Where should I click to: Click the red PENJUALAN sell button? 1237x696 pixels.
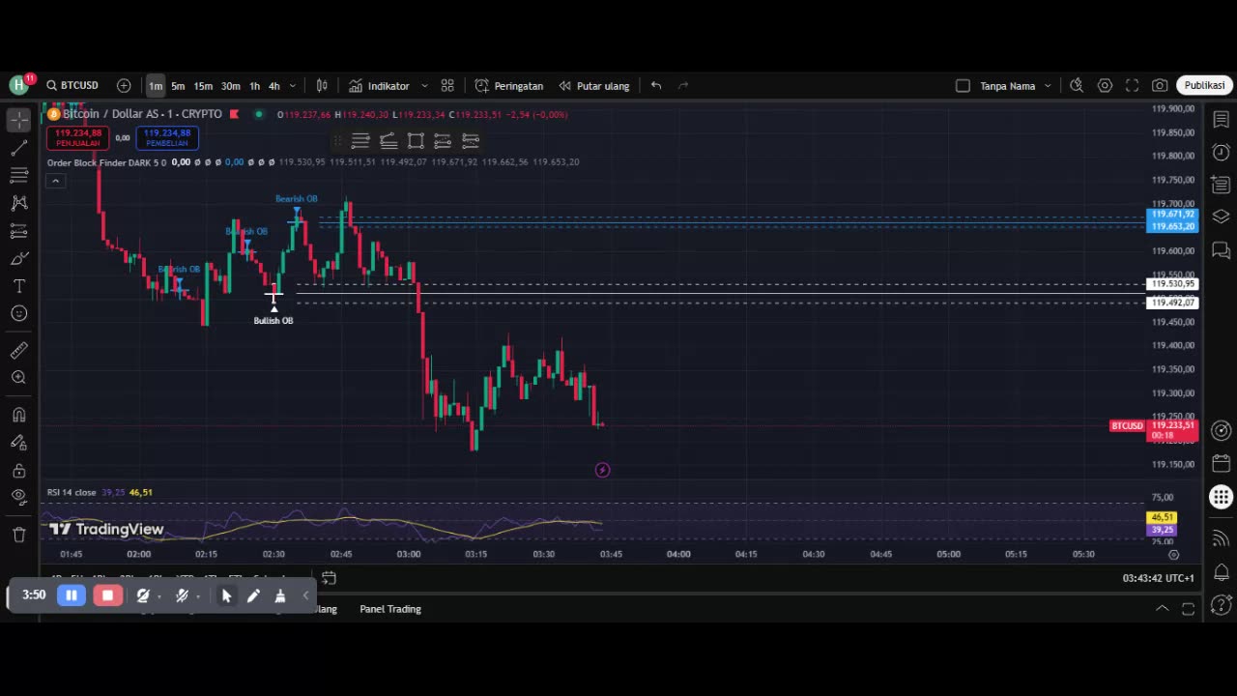point(78,138)
